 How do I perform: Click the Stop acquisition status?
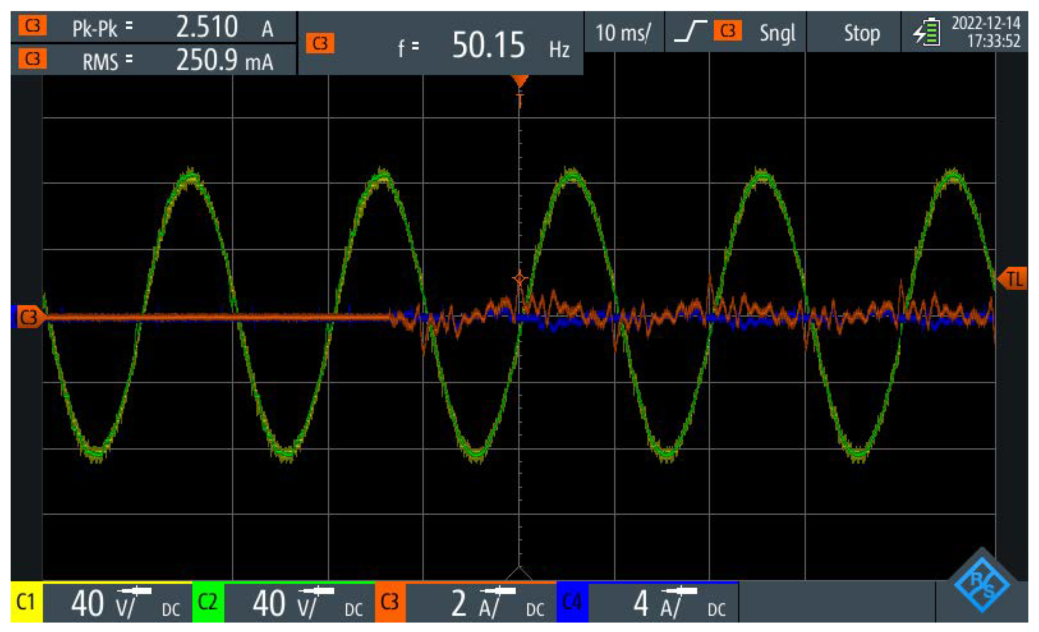[x=862, y=32]
